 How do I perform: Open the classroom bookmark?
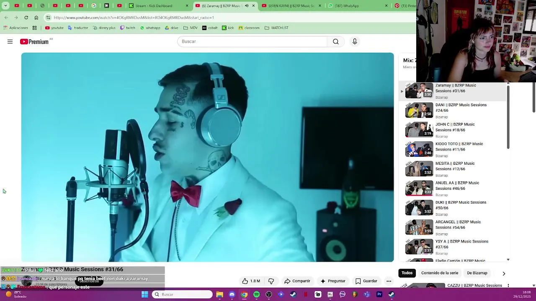[x=249, y=28]
